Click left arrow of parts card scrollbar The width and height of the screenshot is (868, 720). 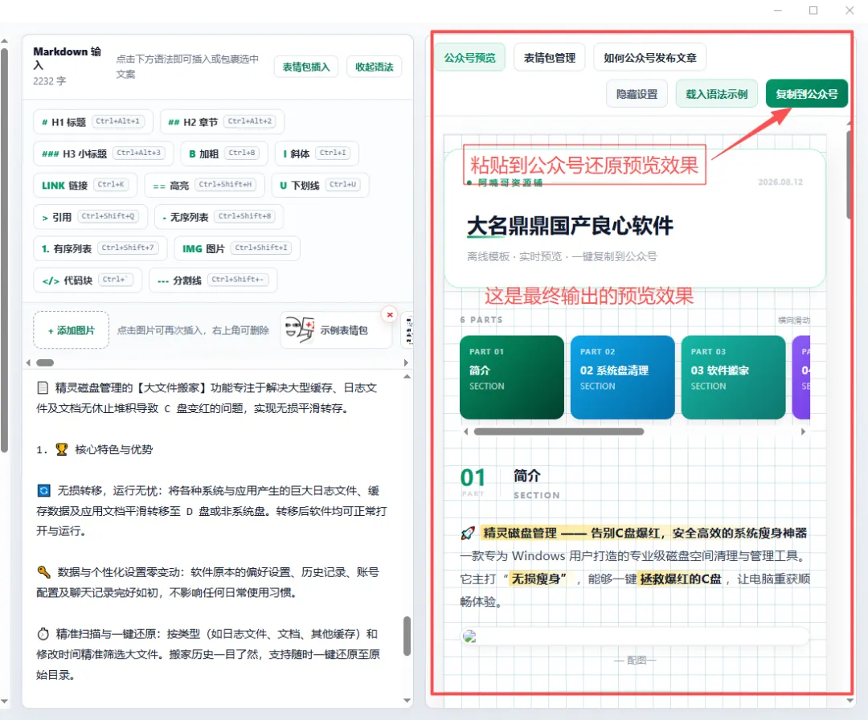coord(466,432)
